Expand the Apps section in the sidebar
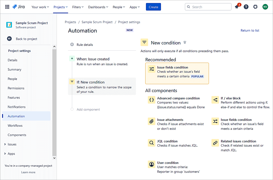 click(11, 154)
